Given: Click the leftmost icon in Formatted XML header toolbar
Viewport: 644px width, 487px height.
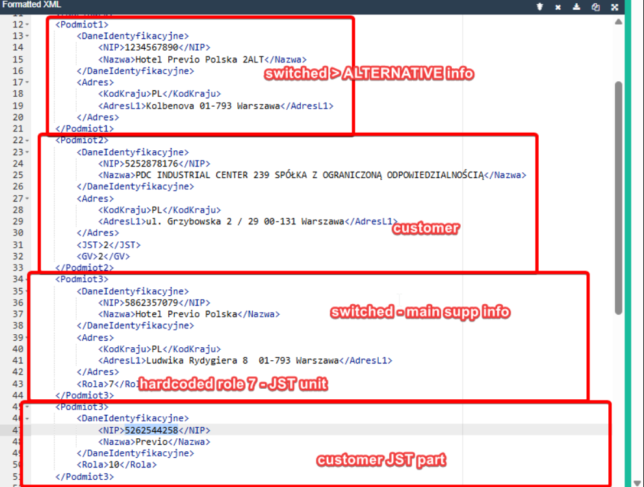Looking at the screenshot, I should (539, 7).
